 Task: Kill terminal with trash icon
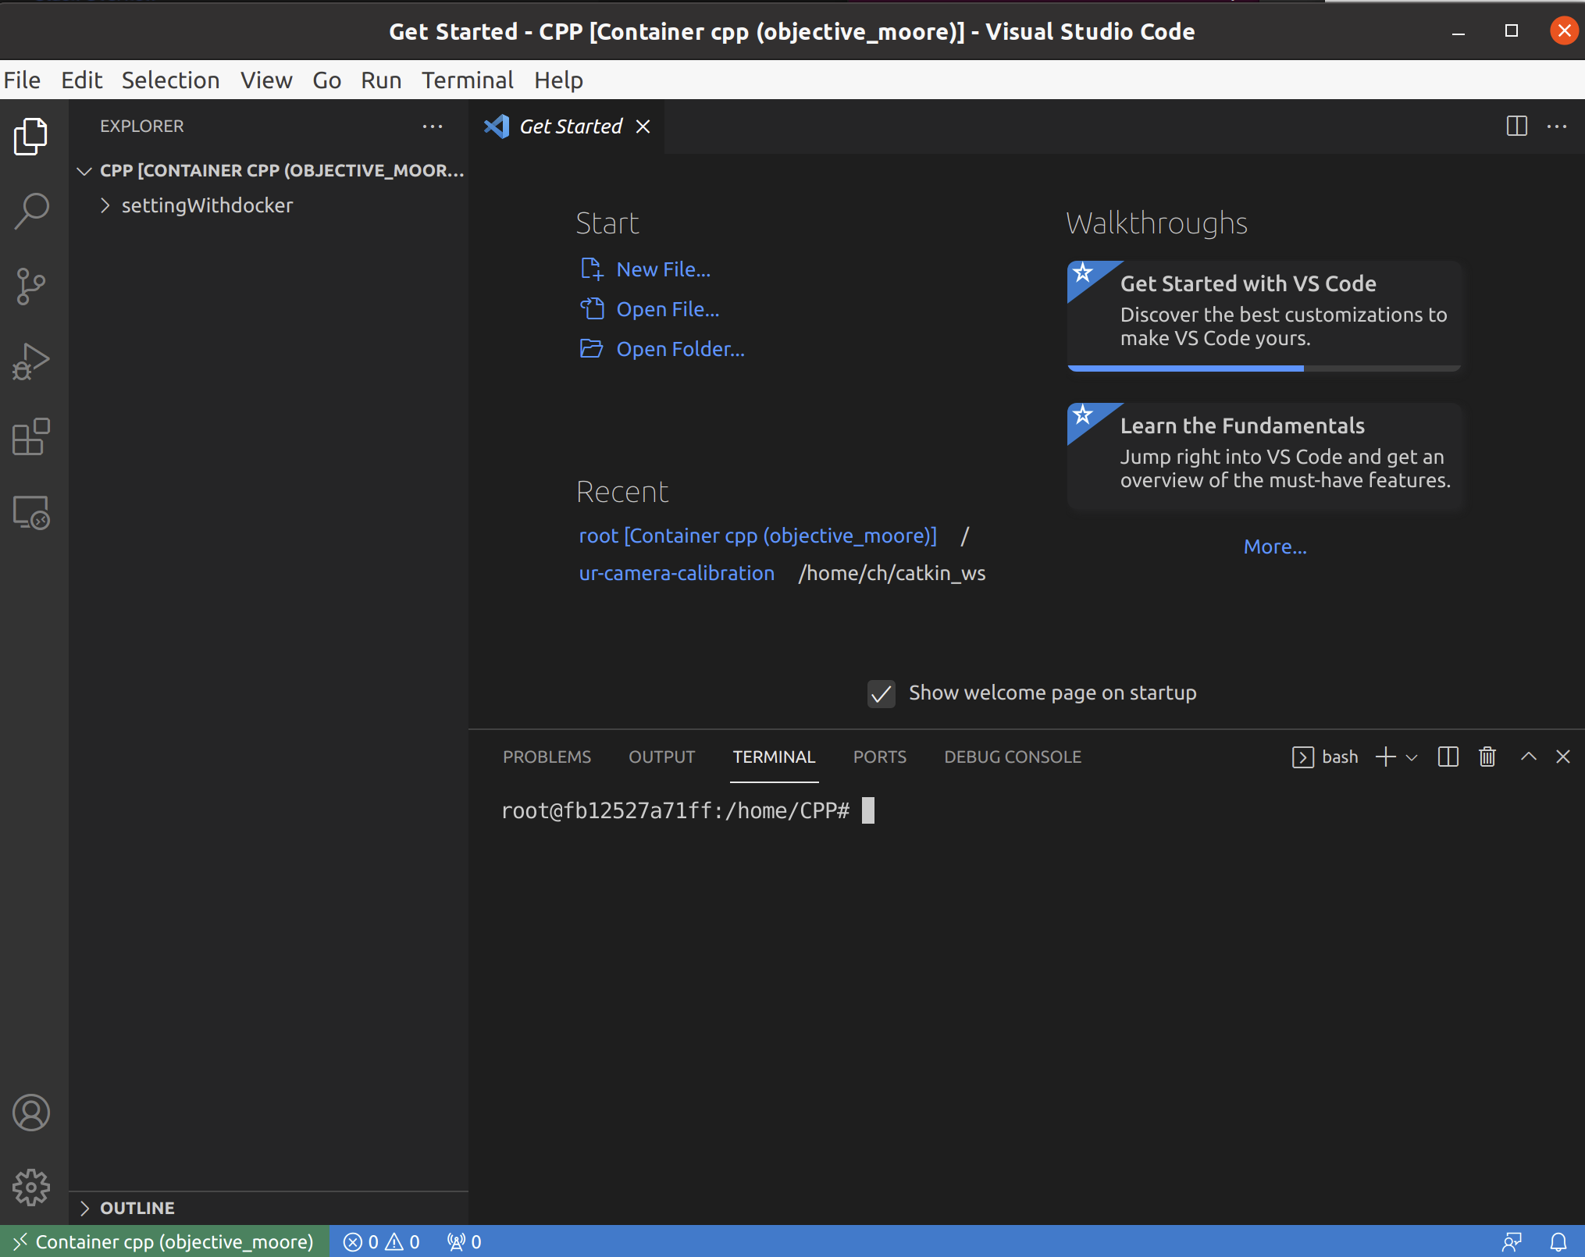(x=1487, y=757)
